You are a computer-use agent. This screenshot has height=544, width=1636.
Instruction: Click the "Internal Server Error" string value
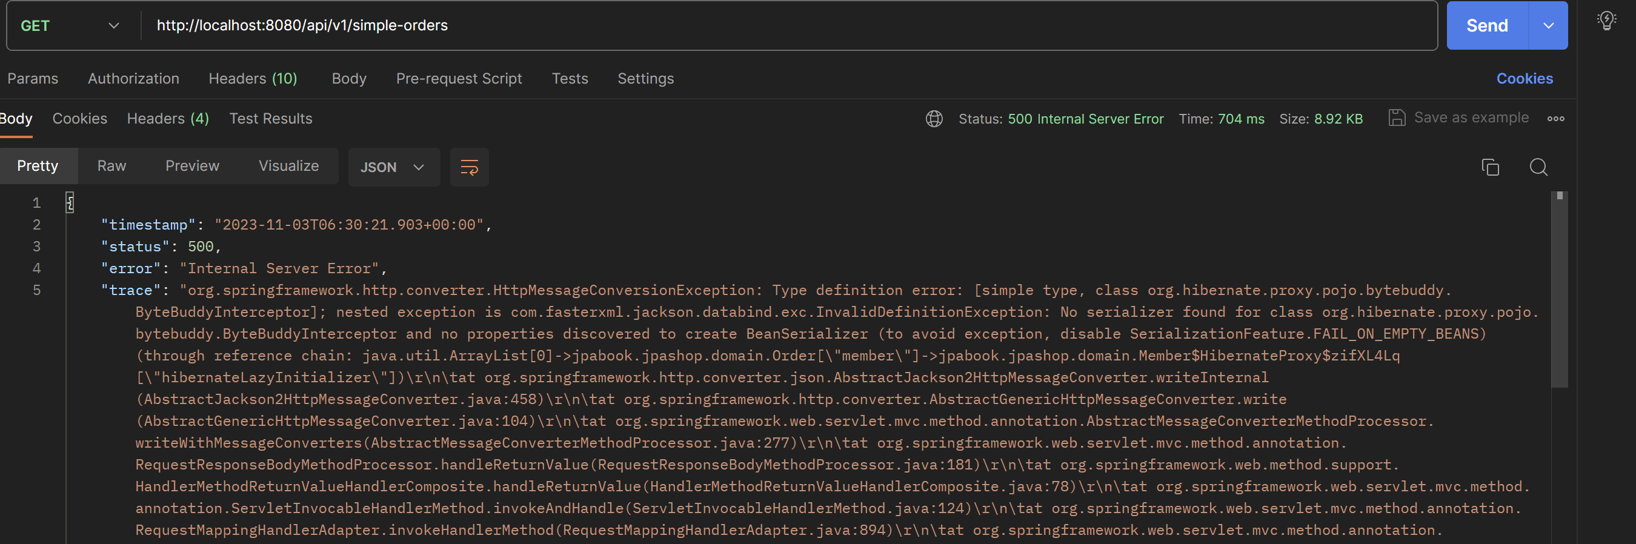coord(279,268)
